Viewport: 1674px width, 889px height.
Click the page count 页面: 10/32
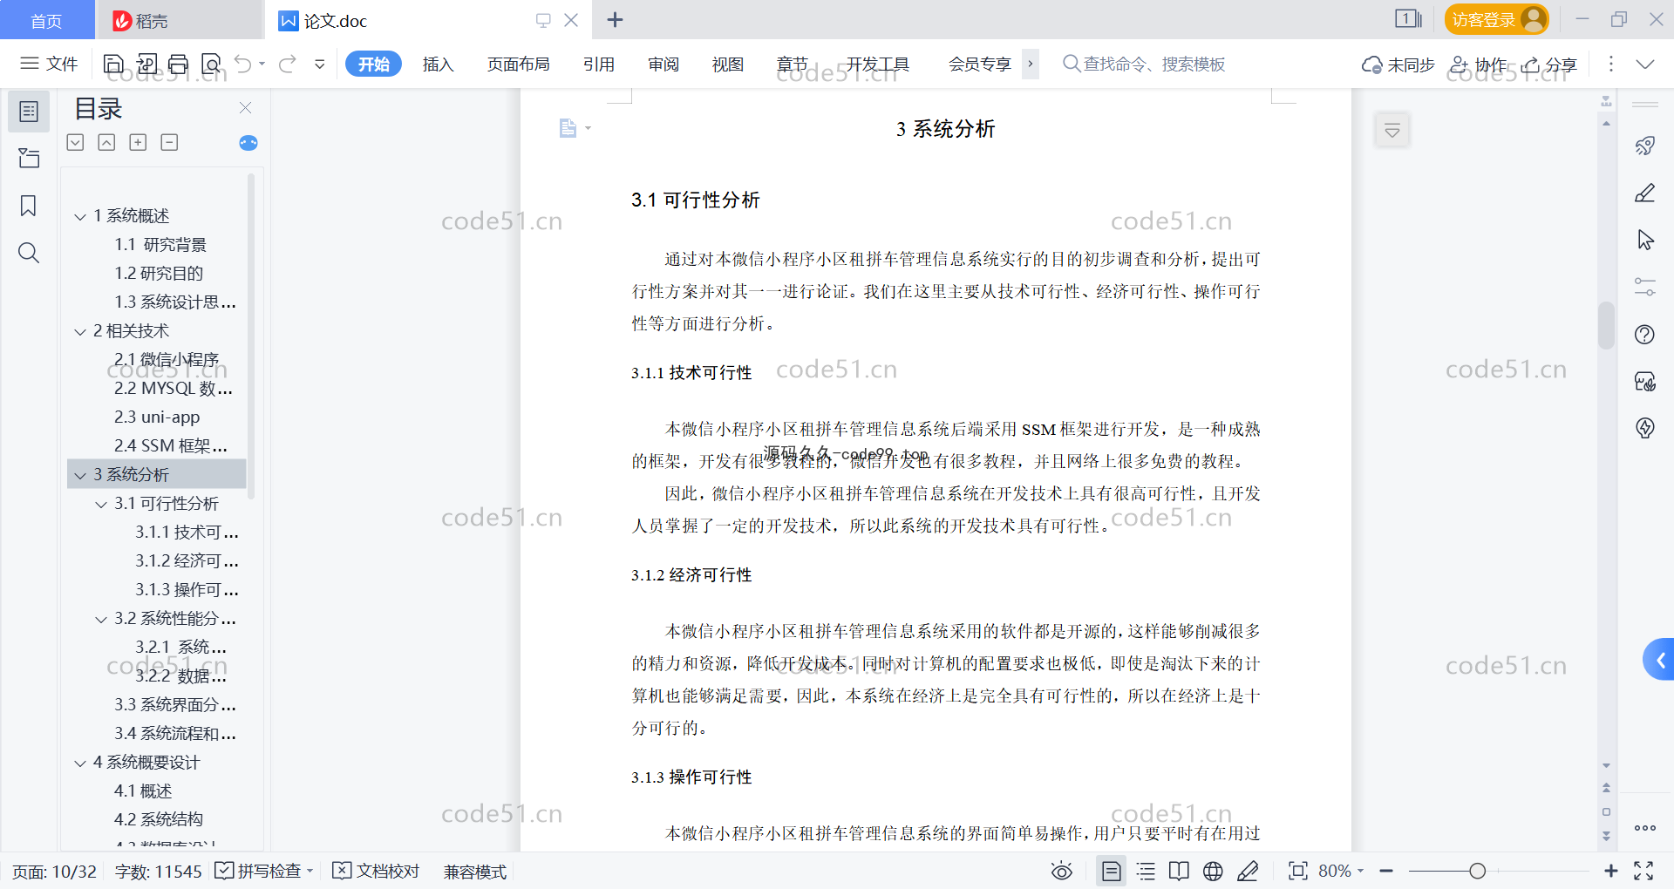(x=54, y=871)
